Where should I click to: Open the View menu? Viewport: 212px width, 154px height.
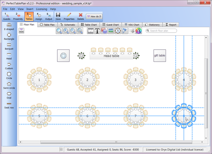(21, 9)
